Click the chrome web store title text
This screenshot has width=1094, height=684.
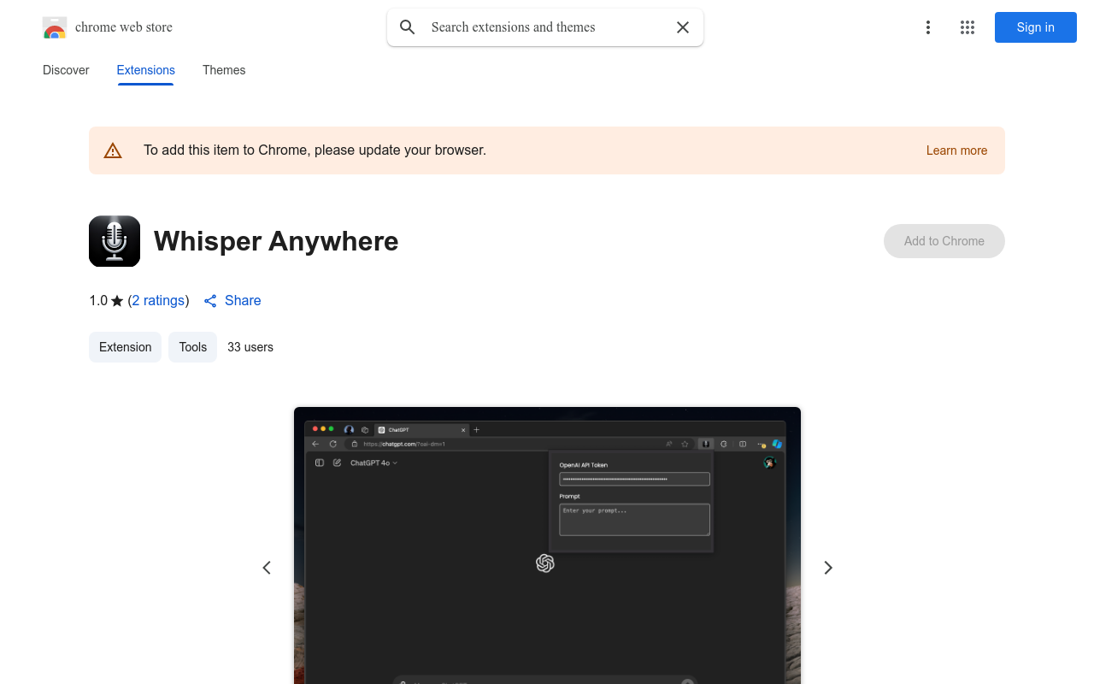click(124, 27)
